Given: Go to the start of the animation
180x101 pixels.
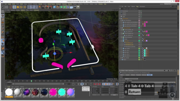Looking at the screenshot, I should click(73, 84).
